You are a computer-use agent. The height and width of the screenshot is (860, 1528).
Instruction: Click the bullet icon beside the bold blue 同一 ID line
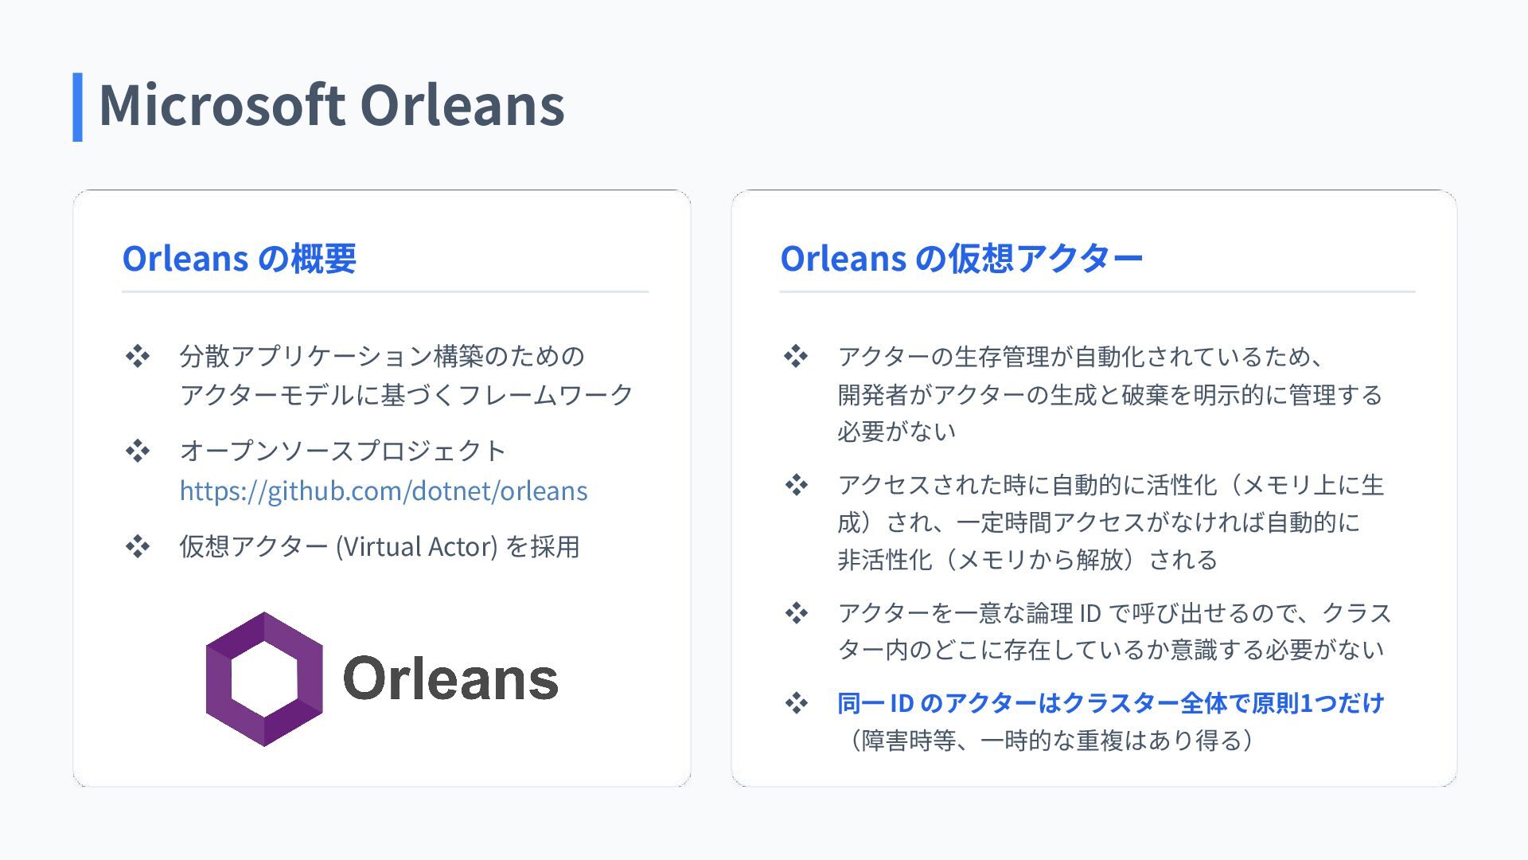tap(796, 703)
